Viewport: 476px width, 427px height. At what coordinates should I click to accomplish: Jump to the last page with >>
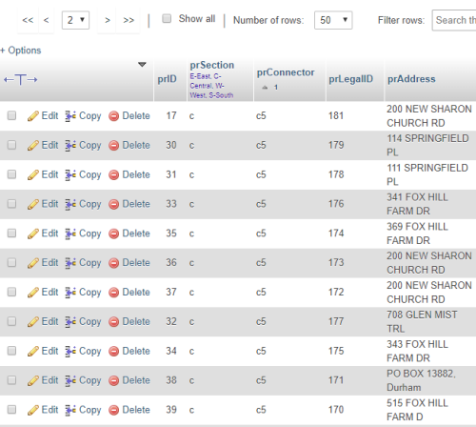click(x=129, y=20)
